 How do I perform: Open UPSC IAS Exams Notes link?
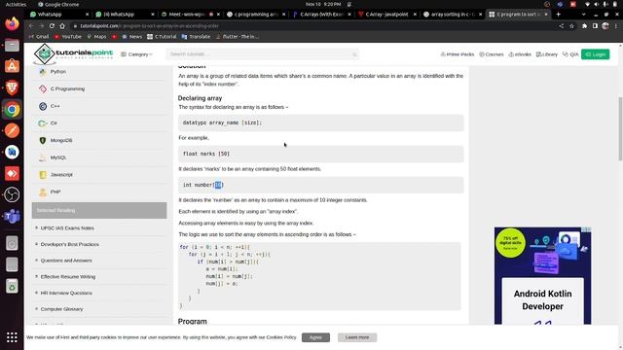pyautogui.click(x=67, y=228)
